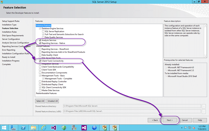Toggle Database Engine Services checkbox

pos(40,29)
